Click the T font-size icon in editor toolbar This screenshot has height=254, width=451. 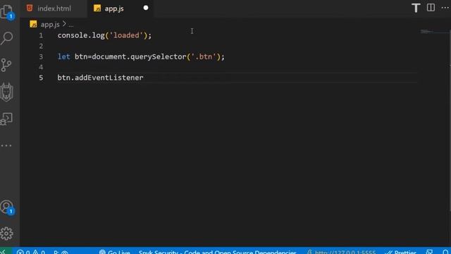416,8
